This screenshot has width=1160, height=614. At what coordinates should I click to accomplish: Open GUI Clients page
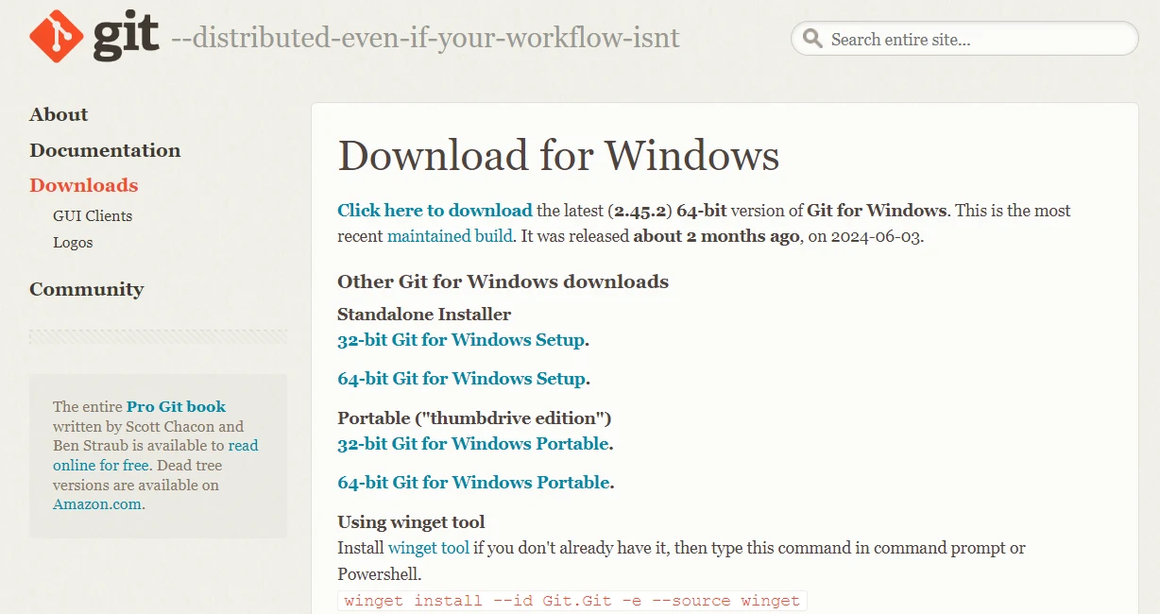click(x=93, y=215)
